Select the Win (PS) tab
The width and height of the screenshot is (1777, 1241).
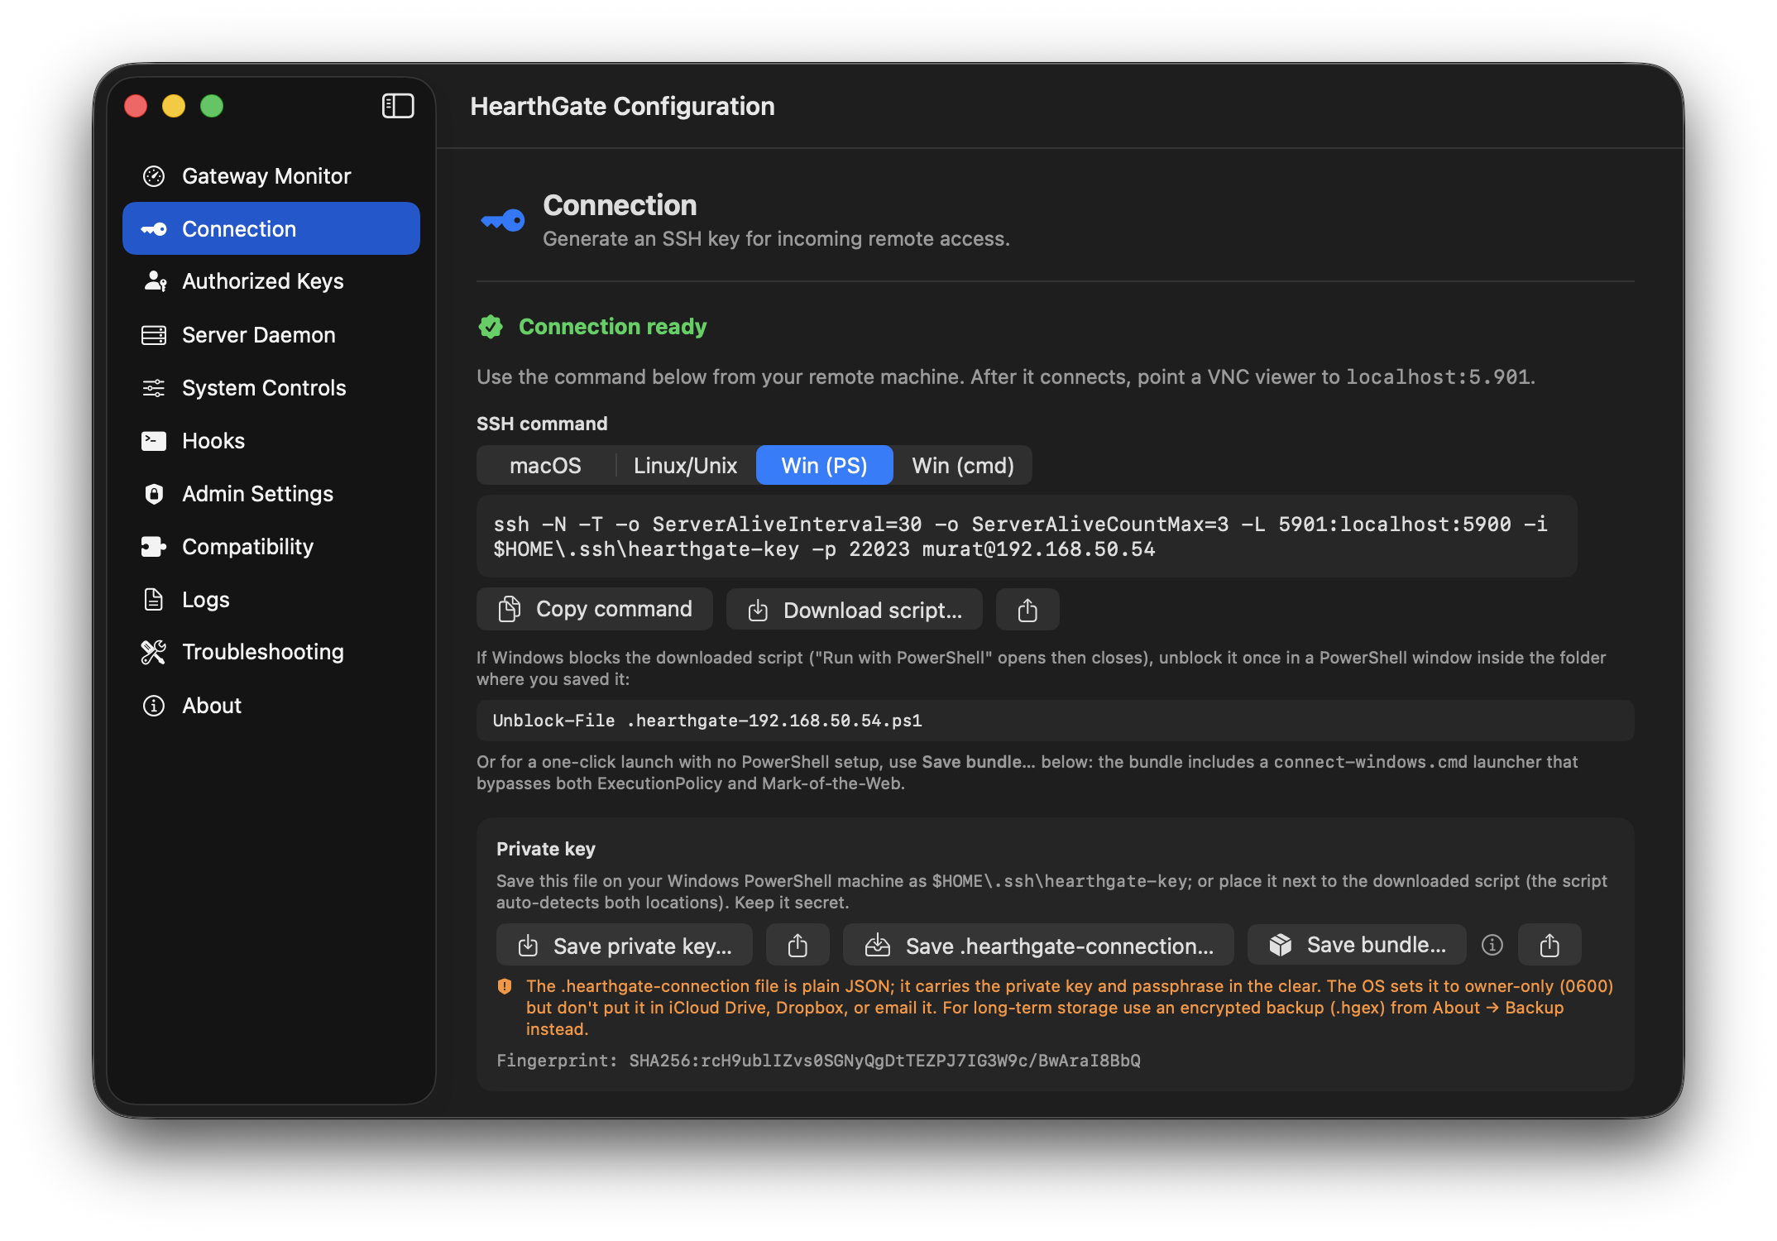tap(824, 465)
